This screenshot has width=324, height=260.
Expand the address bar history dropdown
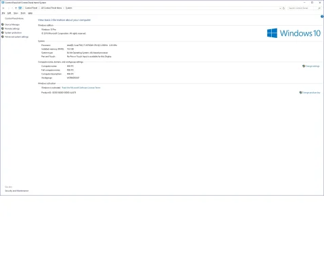pos(280,8)
